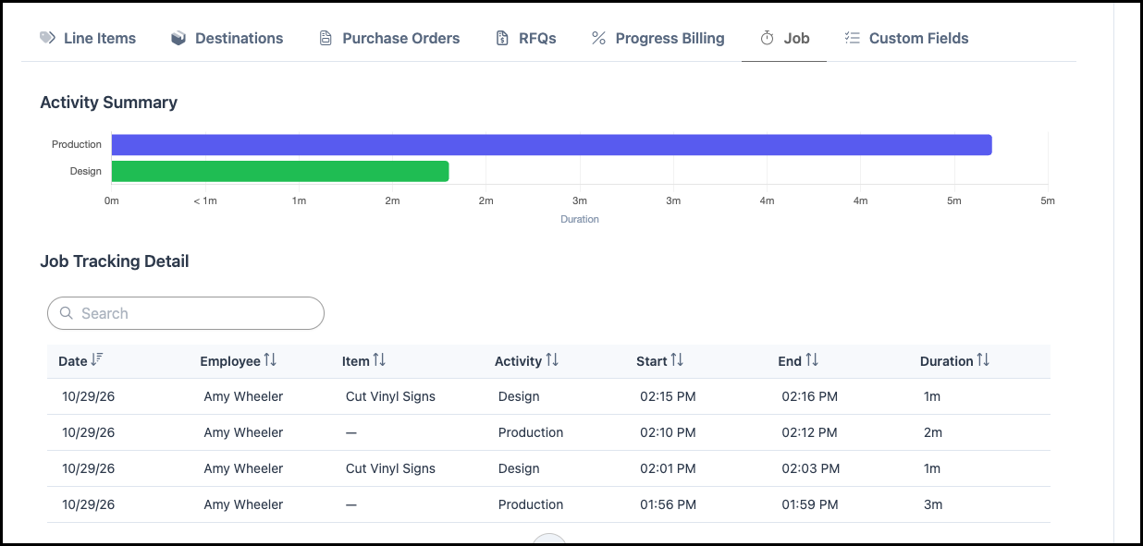Click the invoice icon beside RFQs
Viewport: 1143px width, 546px height.
click(502, 38)
